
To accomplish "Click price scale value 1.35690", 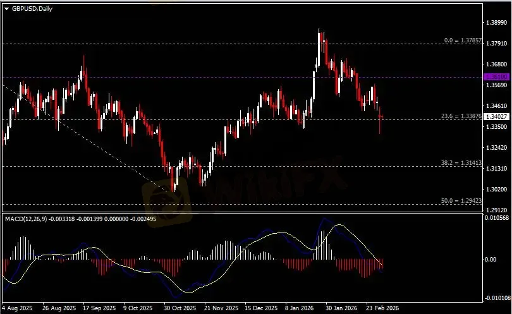I will pyautogui.click(x=496, y=85).
